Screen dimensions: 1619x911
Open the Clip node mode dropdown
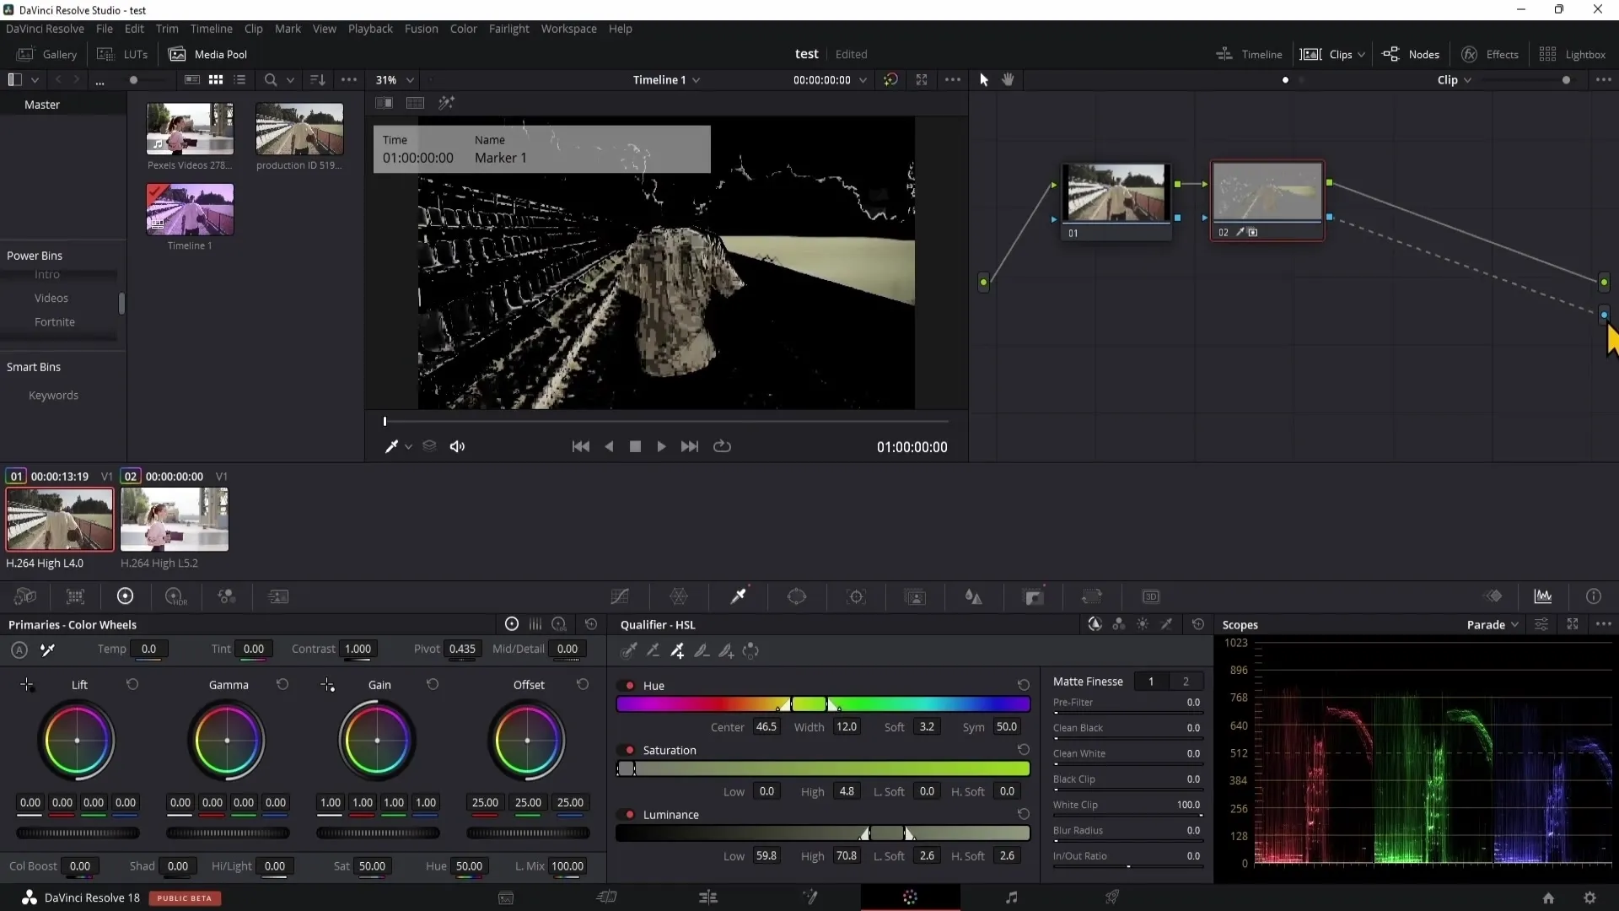click(x=1455, y=80)
